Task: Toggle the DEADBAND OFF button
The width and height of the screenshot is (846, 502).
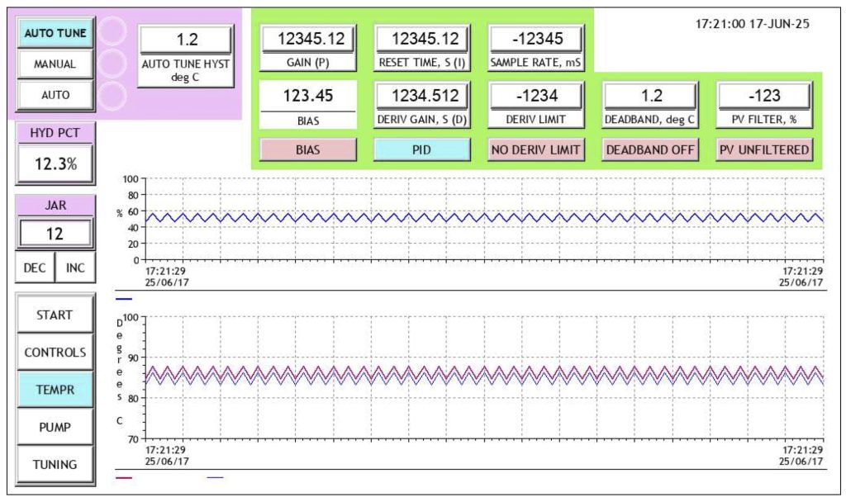Action: point(650,150)
